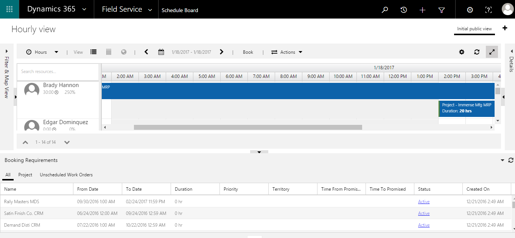Click the horizontal timeline scrollbar thumb
Image resolution: width=515 pixels, height=238 pixels.
point(248,128)
